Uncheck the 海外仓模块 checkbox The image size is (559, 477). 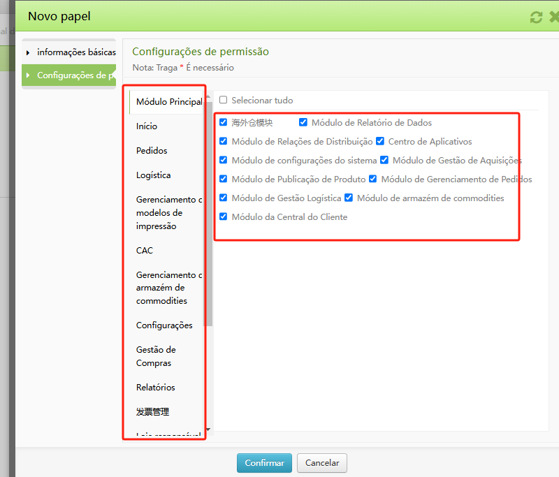pos(223,122)
